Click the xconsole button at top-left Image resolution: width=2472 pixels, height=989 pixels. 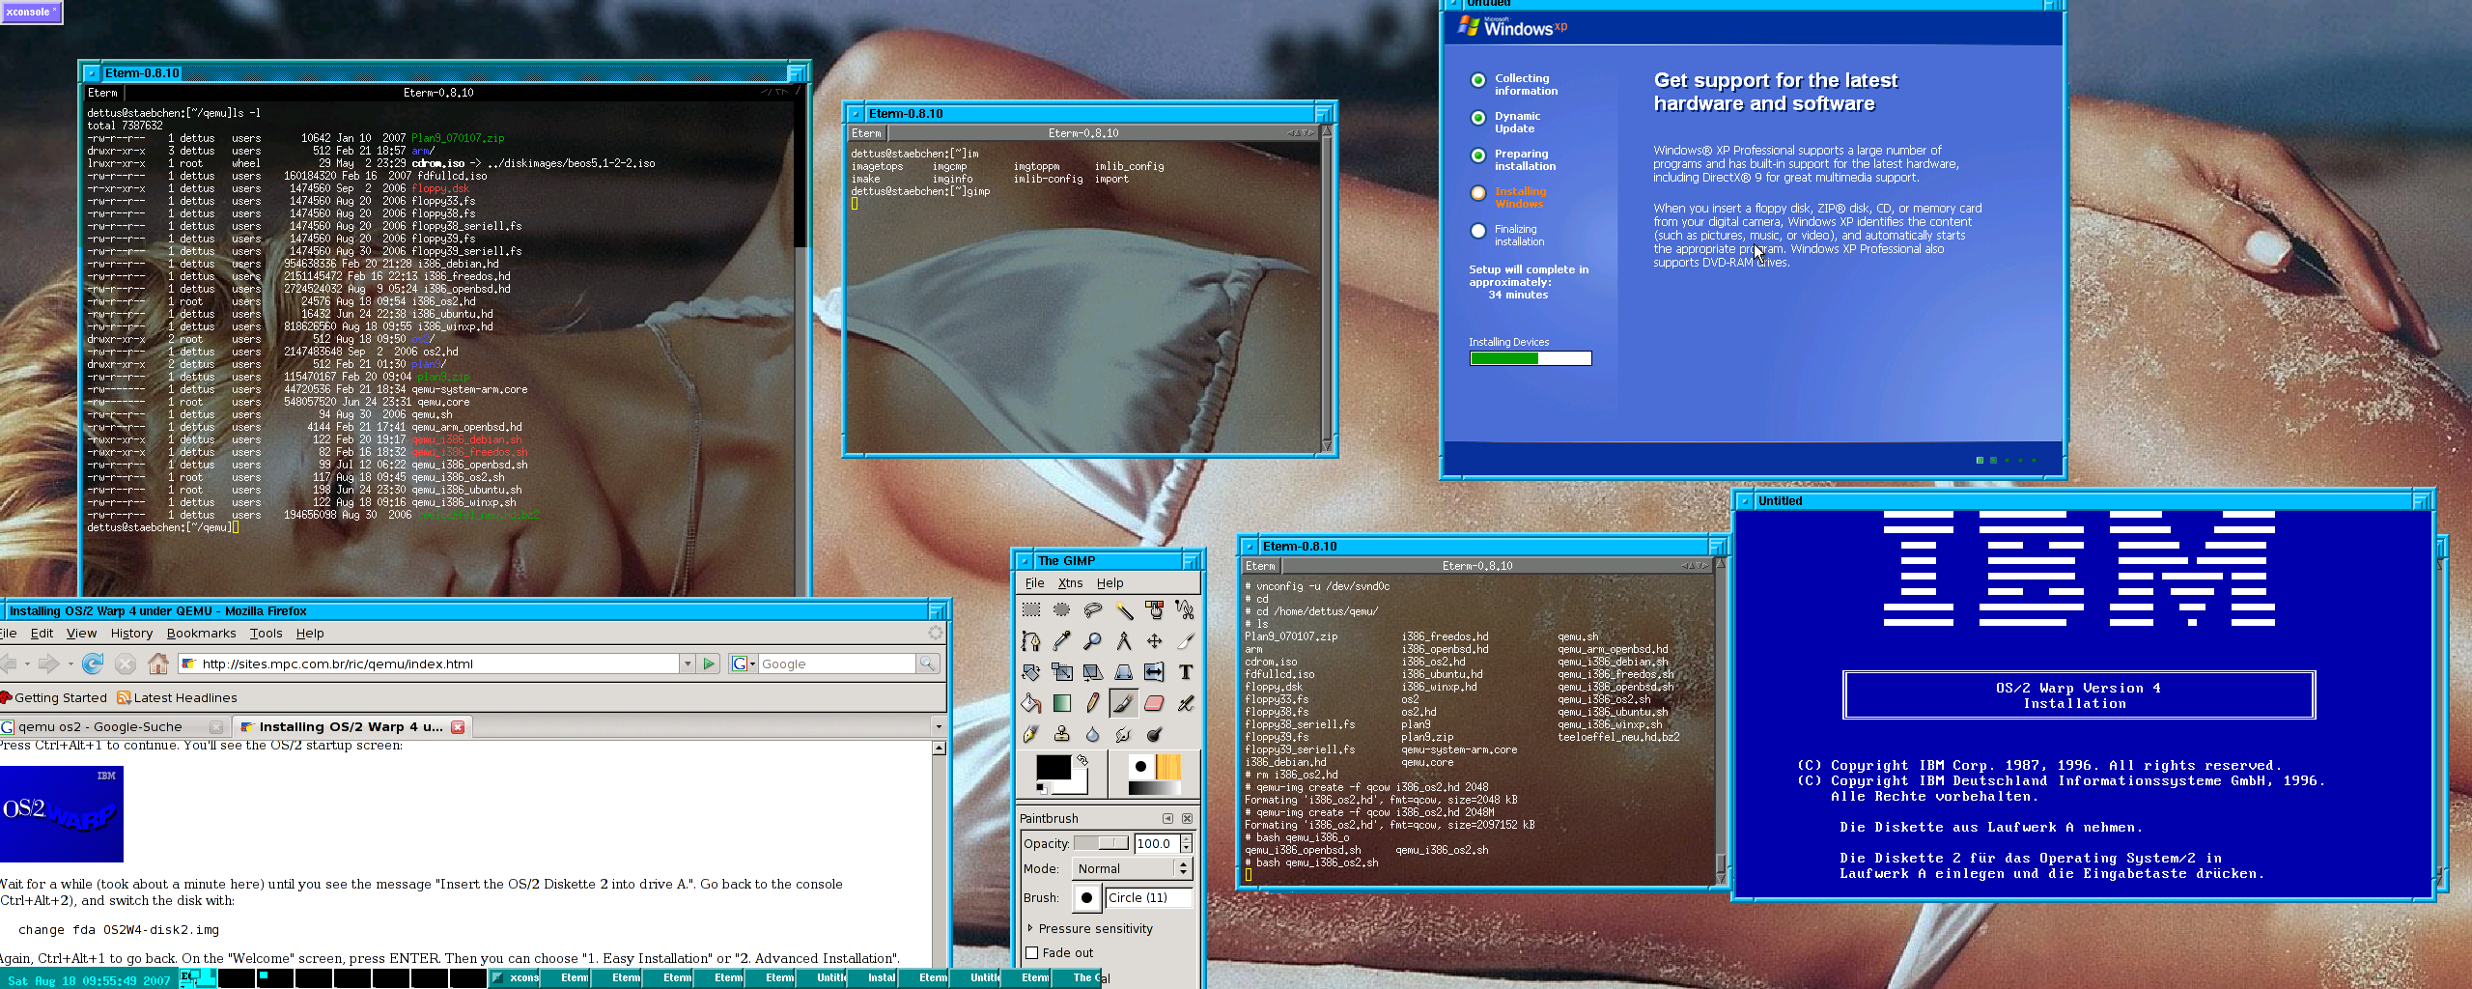(32, 12)
